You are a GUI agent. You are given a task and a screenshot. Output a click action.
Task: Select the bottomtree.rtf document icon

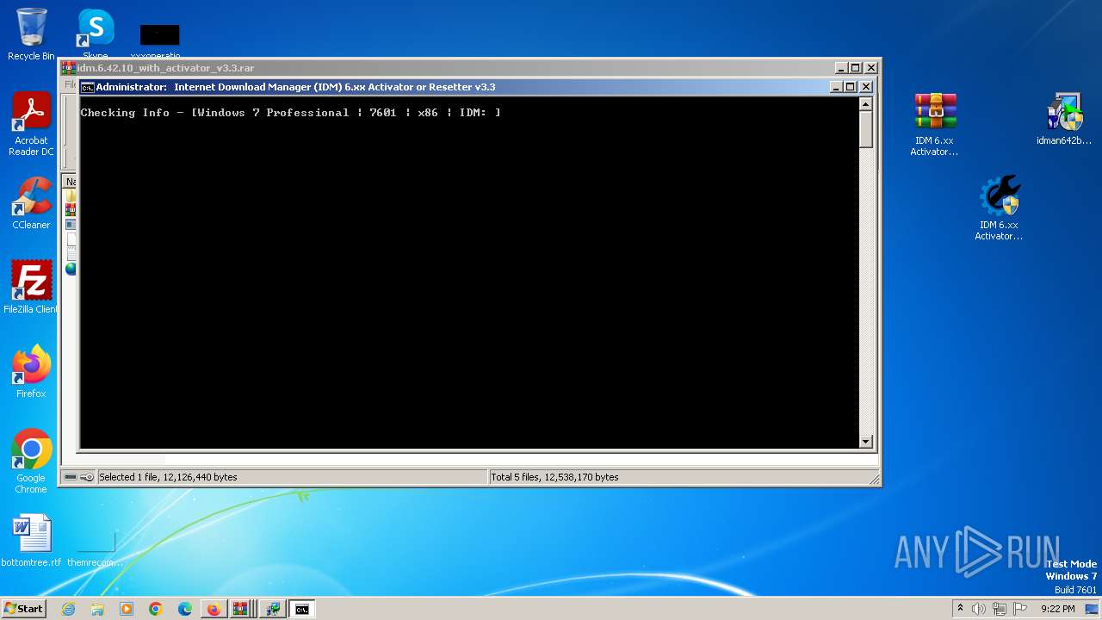click(31, 541)
